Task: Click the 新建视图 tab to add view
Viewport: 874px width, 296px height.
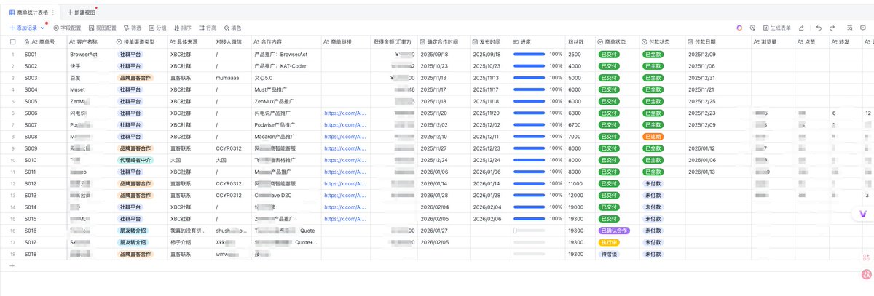Action: [81, 12]
